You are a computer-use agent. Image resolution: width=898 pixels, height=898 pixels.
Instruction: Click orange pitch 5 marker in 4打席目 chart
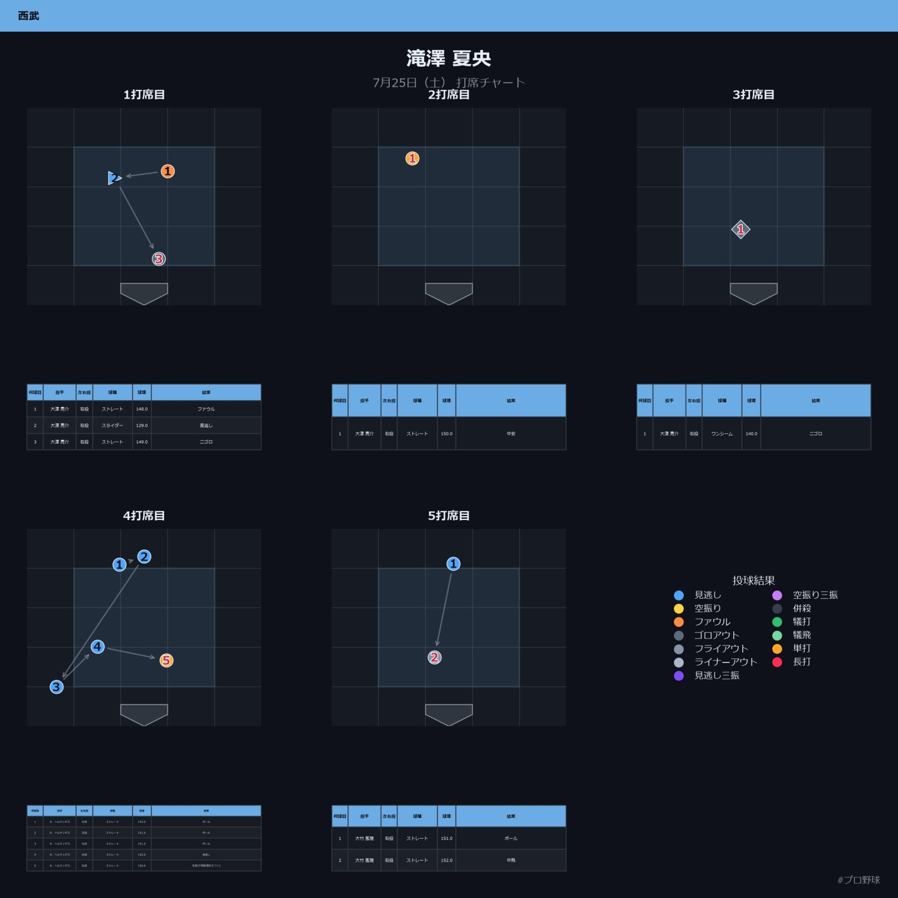[x=166, y=660]
